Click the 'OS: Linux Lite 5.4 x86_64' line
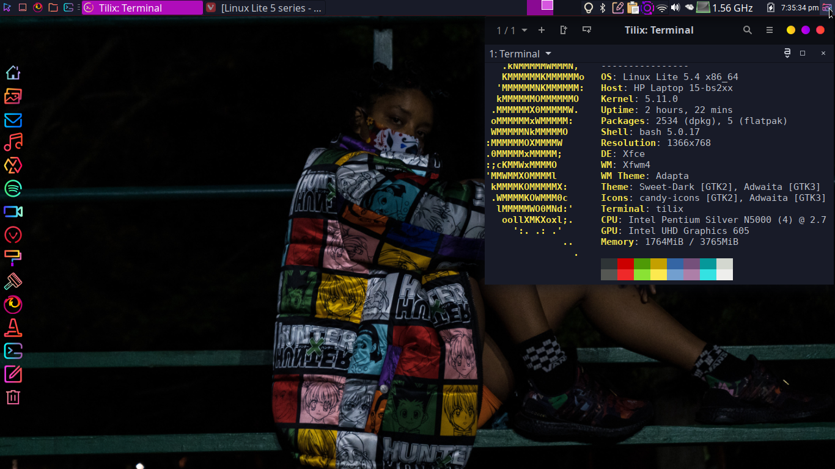This screenshot has height=469, width=835. click(x=669, y=77)
